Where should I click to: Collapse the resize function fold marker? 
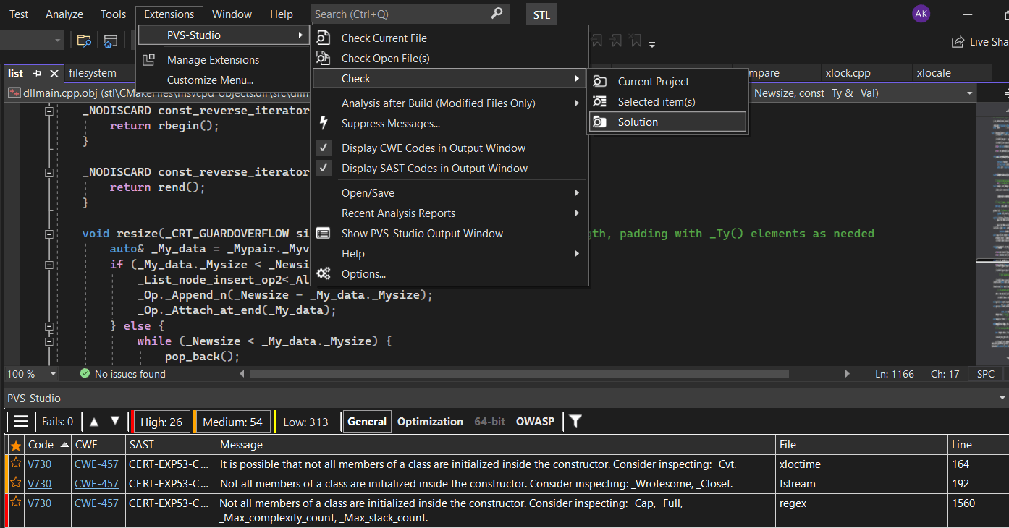click(49, 234)
